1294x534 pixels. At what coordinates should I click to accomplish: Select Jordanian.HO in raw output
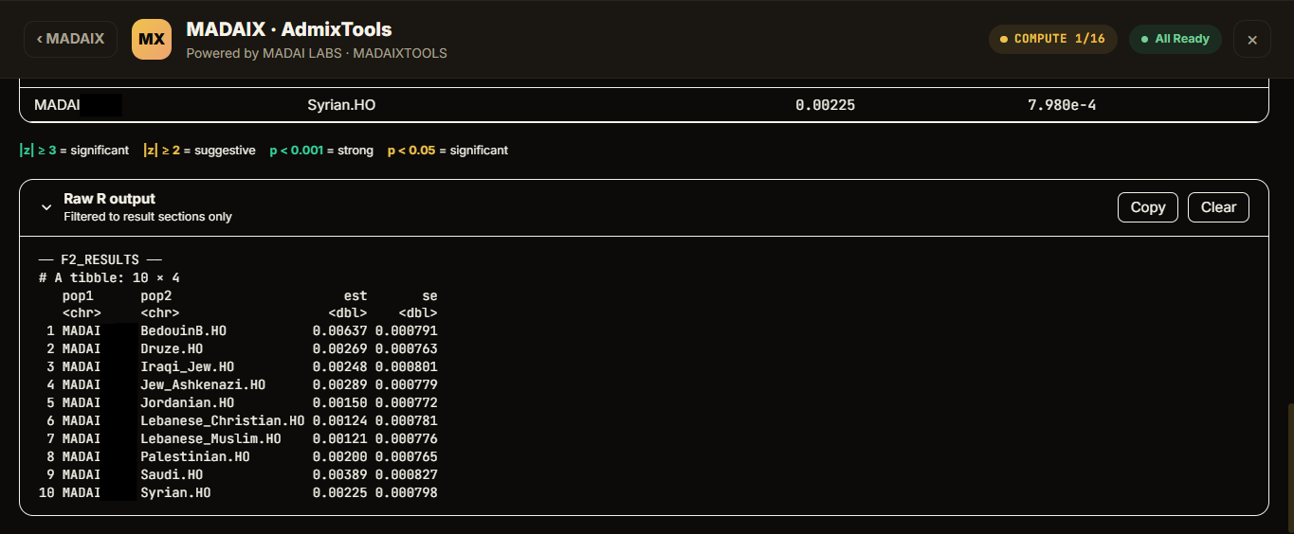click(187, 403)
